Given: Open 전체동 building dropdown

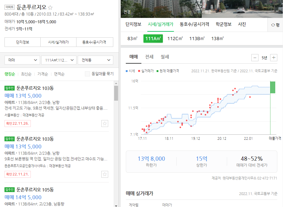Looking at the screenshot, I should click(x=95, y=60).
